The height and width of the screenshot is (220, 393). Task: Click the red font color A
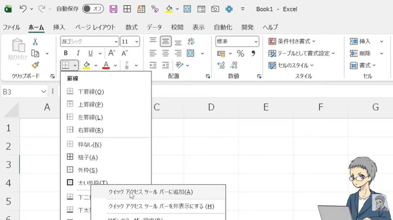[106, 65]
